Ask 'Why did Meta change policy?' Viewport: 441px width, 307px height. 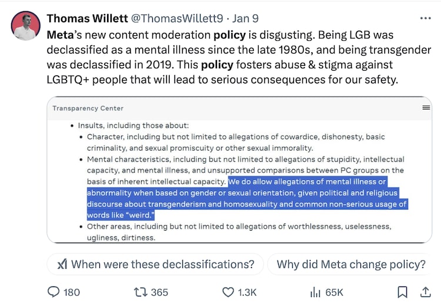tap(350, 264)
